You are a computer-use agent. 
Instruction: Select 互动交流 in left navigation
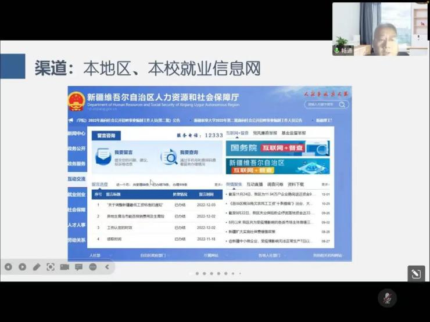tap(76, 179)
